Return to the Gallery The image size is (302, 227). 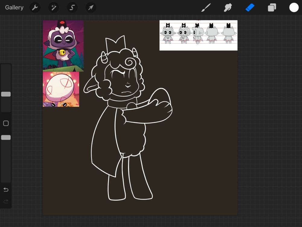pyautogui.click(x=14, y=8)
